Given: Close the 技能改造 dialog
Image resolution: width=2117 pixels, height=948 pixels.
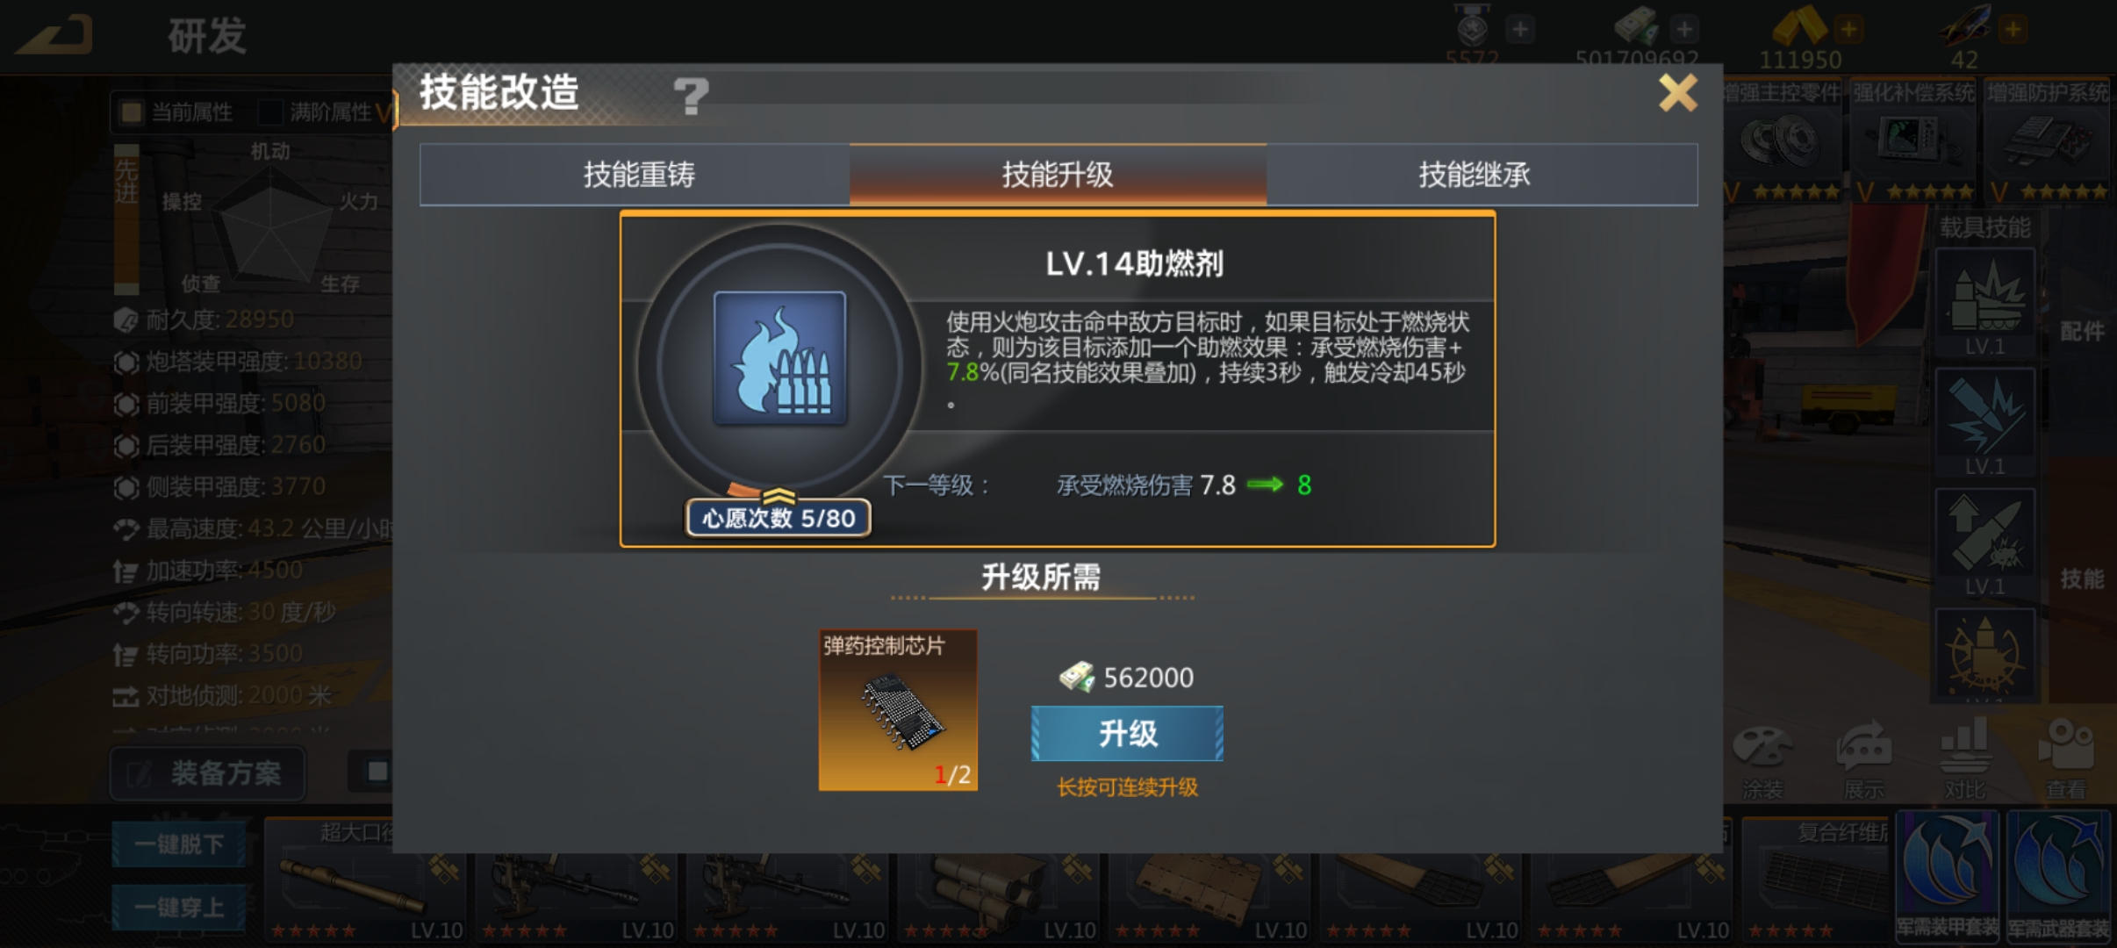Looking at the screenshot, I should click(1677, 93).
